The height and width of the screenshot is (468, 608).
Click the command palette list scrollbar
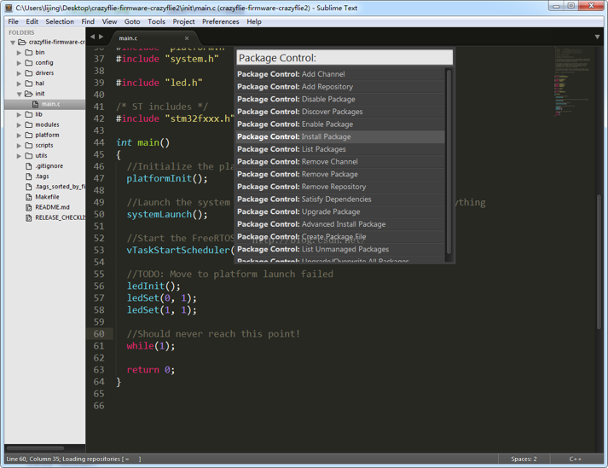point(449,161)
